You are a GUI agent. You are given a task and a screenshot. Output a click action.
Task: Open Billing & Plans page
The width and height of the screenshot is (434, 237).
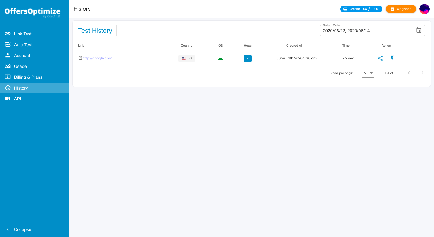pos(35,77)
